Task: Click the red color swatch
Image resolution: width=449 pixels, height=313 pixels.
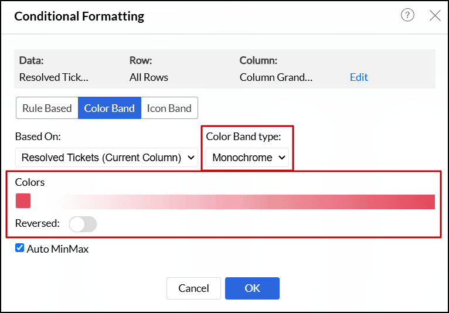Action: click(x=23, y=201)
